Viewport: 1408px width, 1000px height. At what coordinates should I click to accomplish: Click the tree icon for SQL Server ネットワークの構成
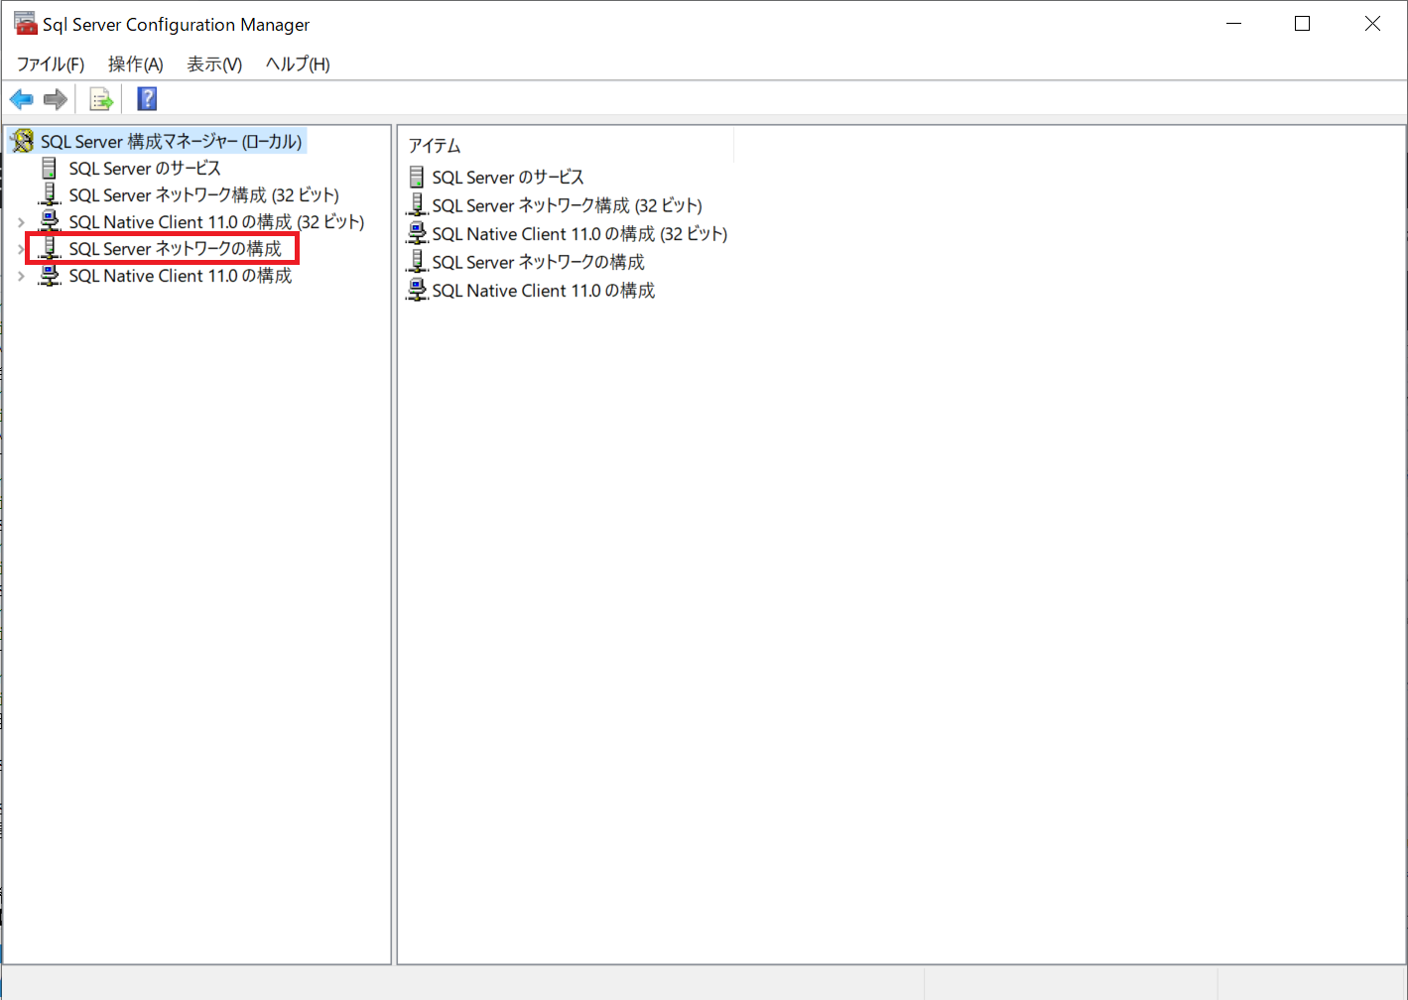tap(49, 248)
